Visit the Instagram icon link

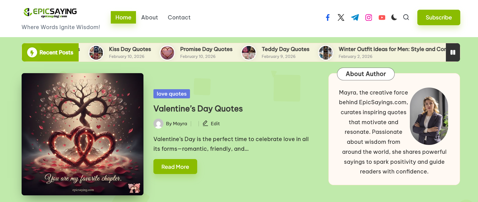pyautogui.click(x=369, y=17)
